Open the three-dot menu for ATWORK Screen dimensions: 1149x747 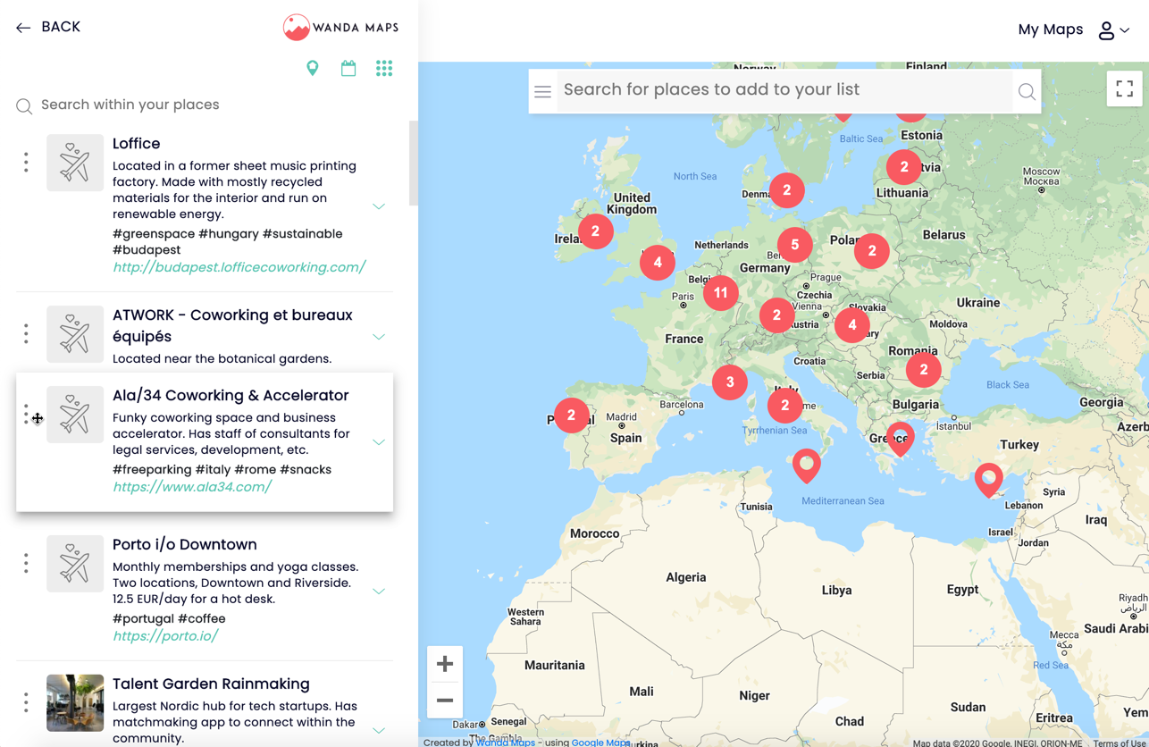tap(26, 333)
